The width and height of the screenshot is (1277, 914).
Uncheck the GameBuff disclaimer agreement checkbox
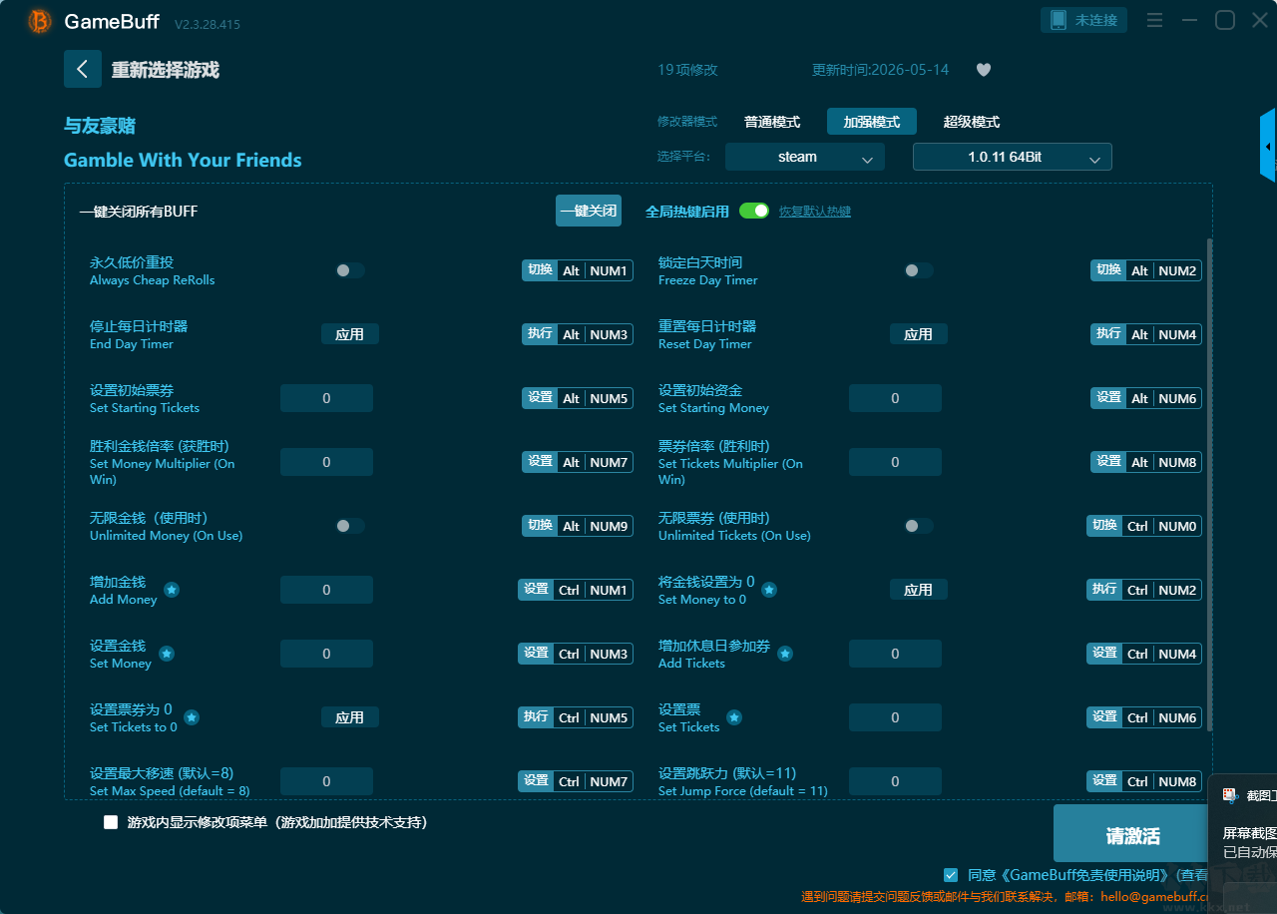[x=950, y=874]
